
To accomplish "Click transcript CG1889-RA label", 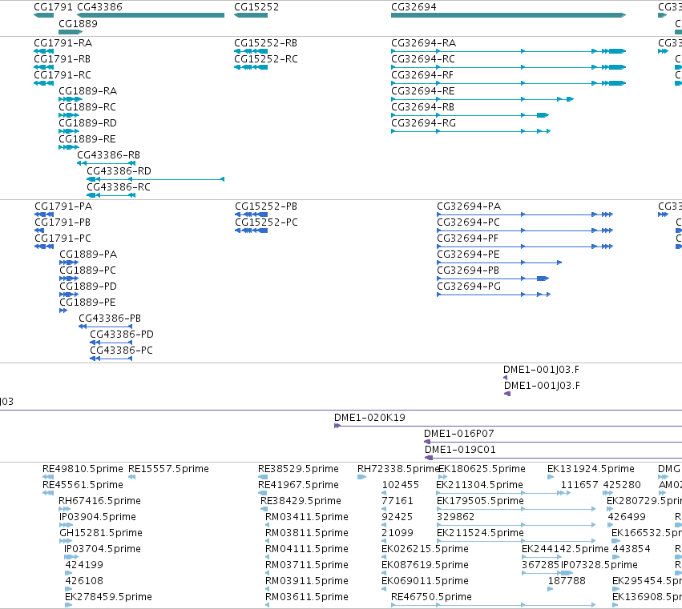I will pyautogui.click(x=88, y=91).
